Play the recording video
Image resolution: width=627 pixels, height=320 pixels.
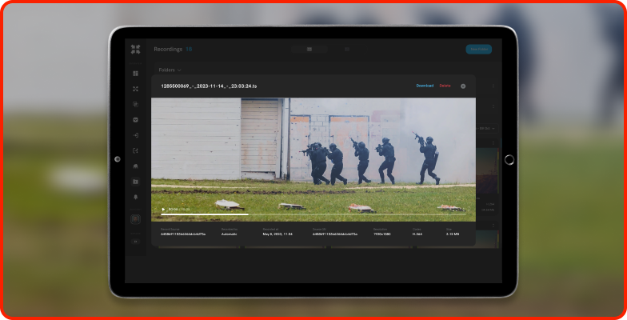coord(163,210)
